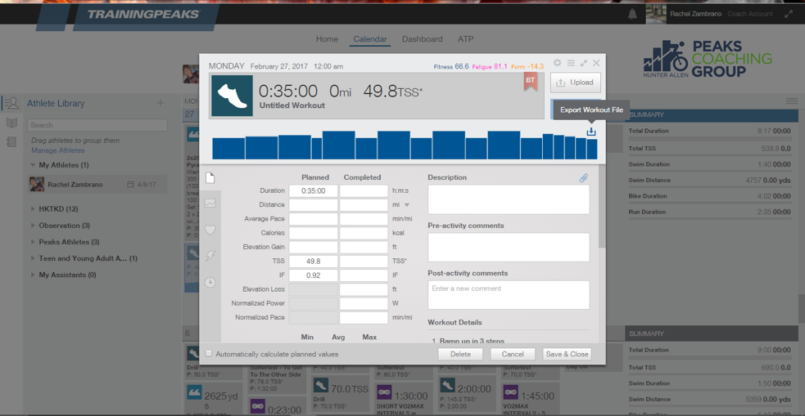
Task: Click the 2625 yd swim workout card
Action: [x=214, y=399]
